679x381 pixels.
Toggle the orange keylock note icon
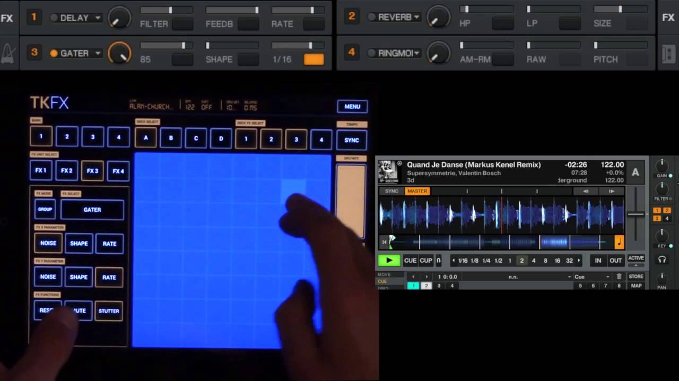619,243
